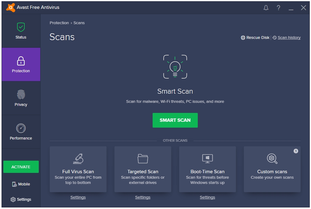Select the Protection sidebar tab
The width and height of the screenshot is (311, 209).
[21, 65]
